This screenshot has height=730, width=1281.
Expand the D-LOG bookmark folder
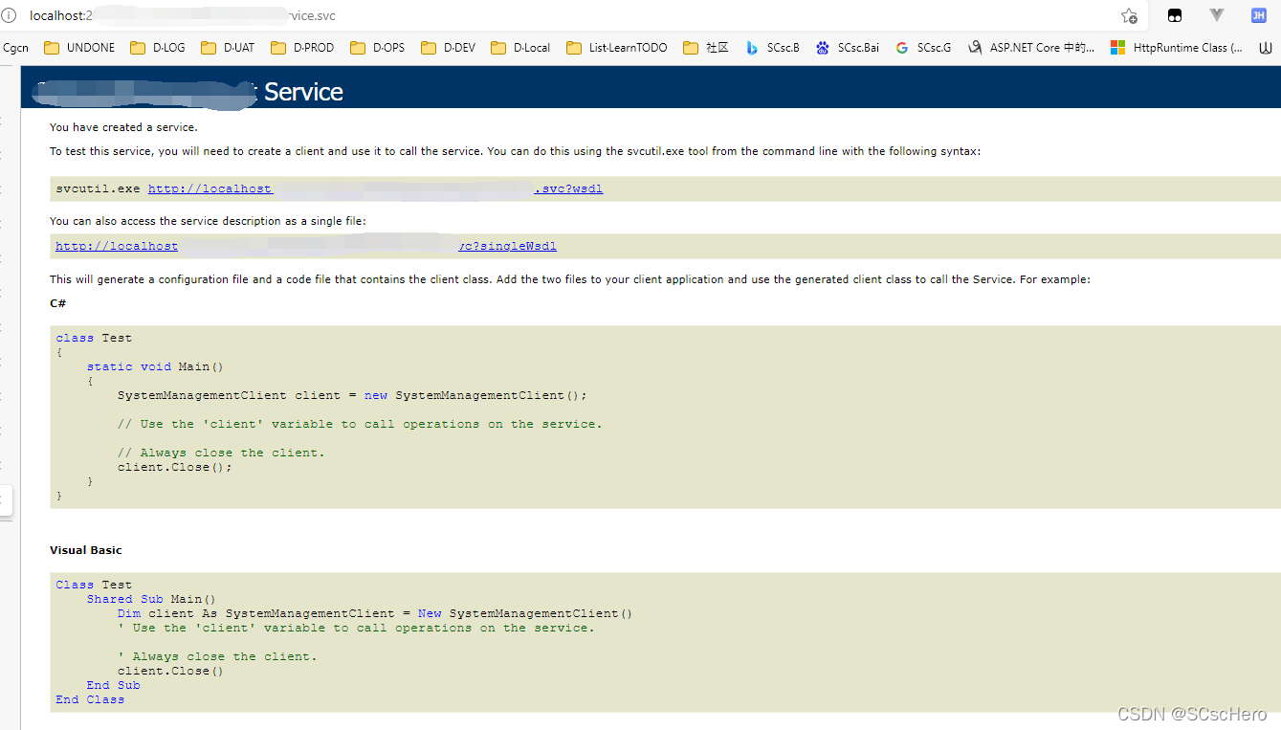pyautogui.click(x=158, y=47)
